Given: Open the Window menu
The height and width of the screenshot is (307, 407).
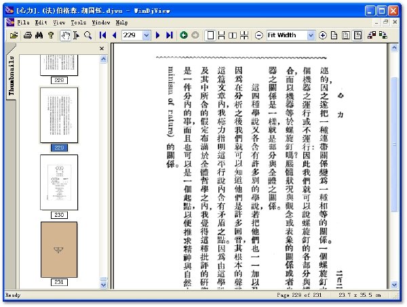Looking at the screenshot, I should point(101,22).
